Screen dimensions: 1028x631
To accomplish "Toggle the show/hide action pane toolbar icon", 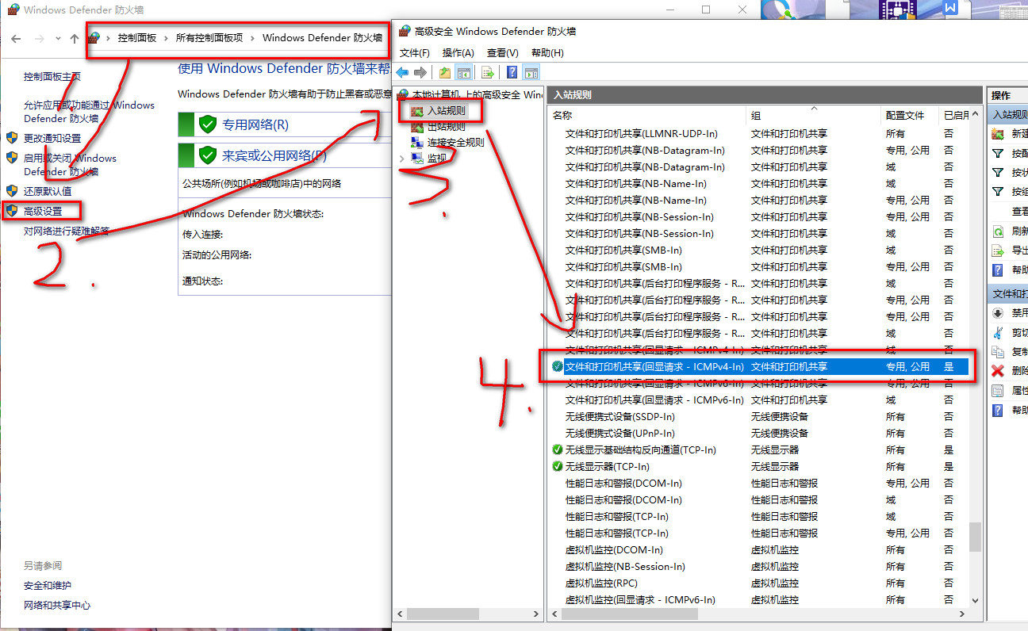I will 531,73.
